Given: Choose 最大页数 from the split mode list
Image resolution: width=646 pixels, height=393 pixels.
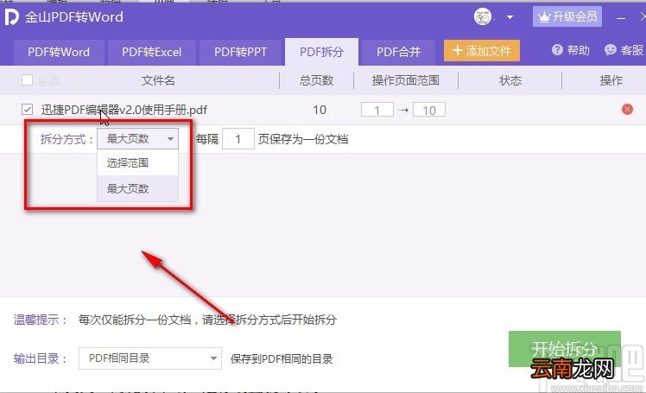Looking at the screenshot, I should (137, 188).
